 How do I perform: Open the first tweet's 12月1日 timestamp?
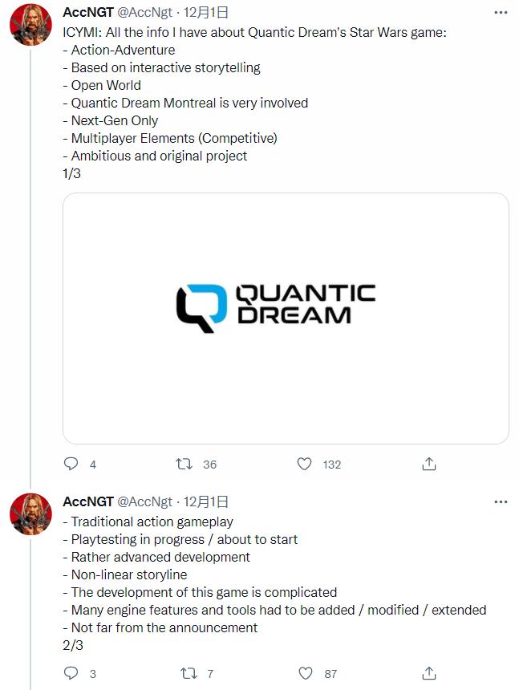206,13
